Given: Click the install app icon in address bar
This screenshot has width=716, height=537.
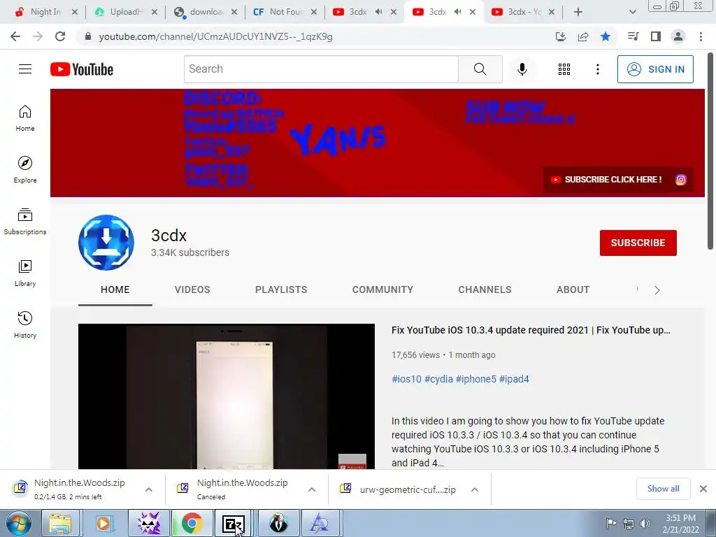Looking at the screenshot, I should 561,36.
